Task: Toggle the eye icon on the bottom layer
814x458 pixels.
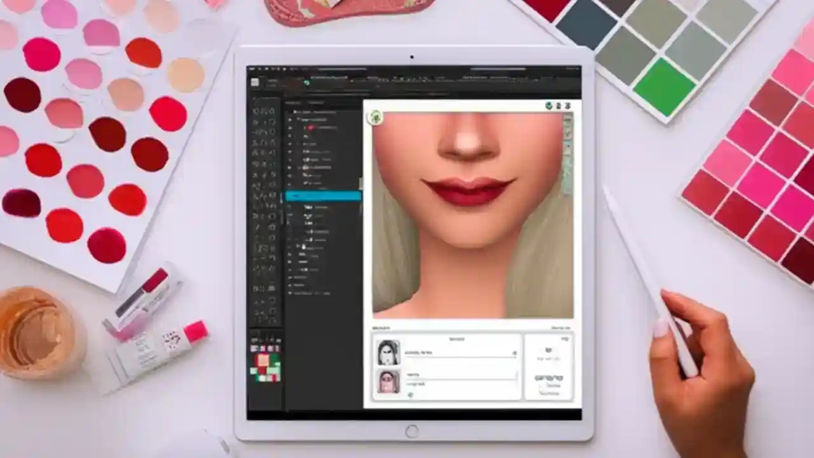Action: (x=291, y=295)
